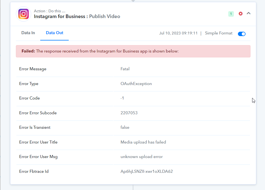The width and height of the screenshot is (265, 190).
Task: Switch to the Data In tab
Action: point(28,33)
